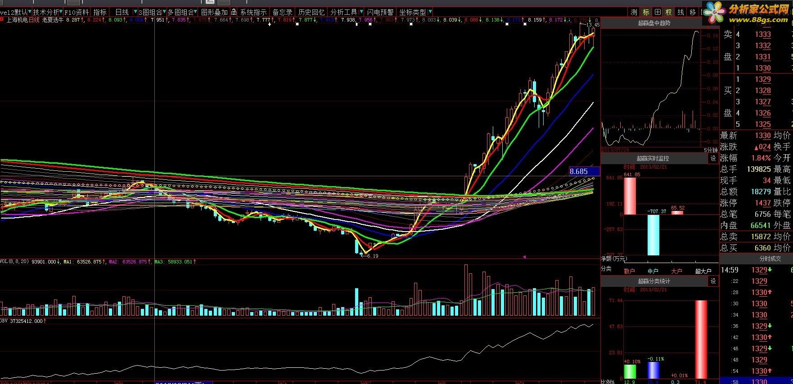
Task: Click the 总额 18279 value
Action: 761,192
